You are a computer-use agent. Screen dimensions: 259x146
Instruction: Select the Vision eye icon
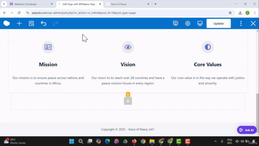pyautogui.click(x=128, y=47)
